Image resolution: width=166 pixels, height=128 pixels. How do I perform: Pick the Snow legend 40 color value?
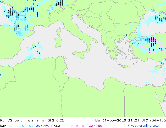tap(96, 126)
